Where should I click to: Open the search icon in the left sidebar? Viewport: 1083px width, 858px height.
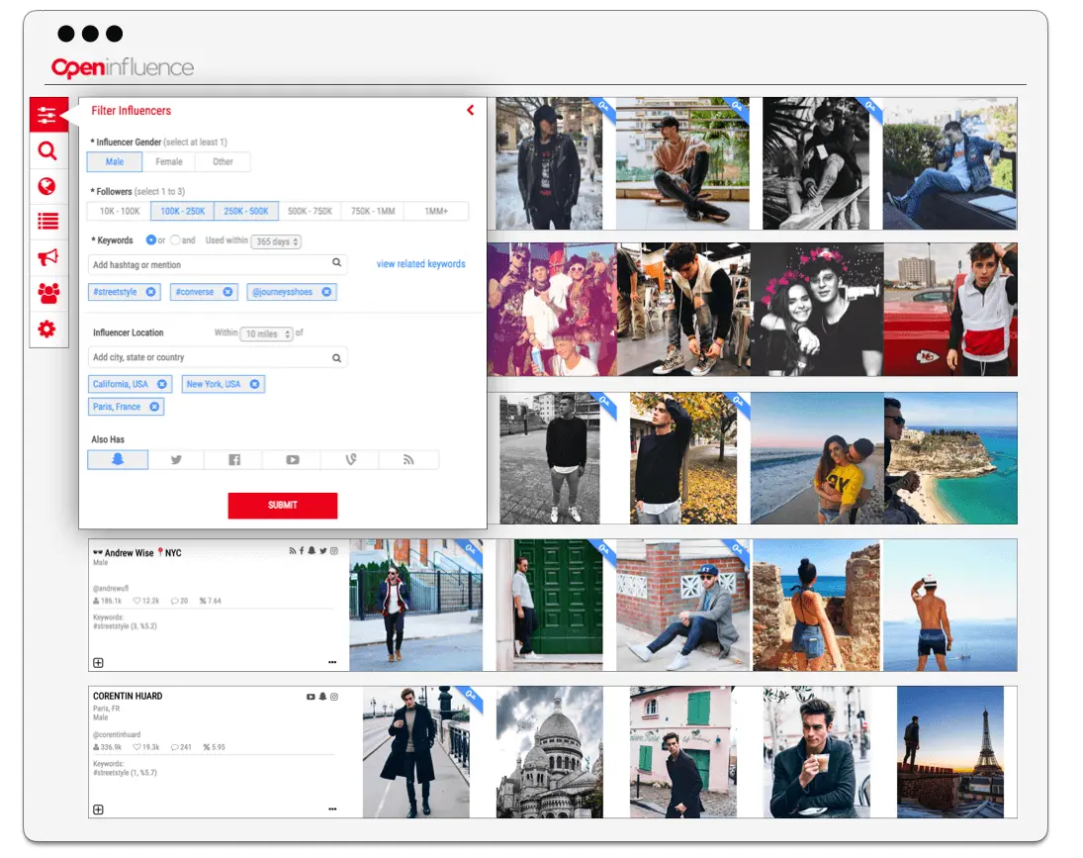click(47, 151)
